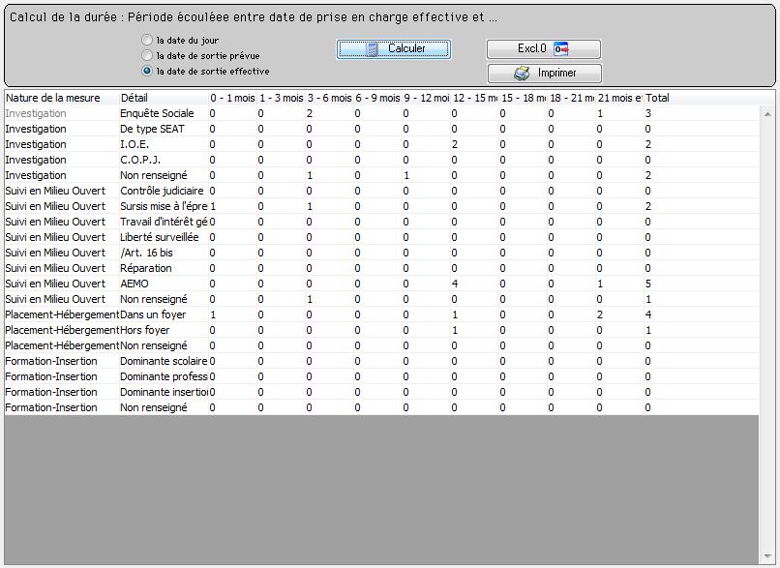Viewport: 780px width, 568px height.
Task: Select the 'Dominante scolaire' row
Action: point(381,361)
